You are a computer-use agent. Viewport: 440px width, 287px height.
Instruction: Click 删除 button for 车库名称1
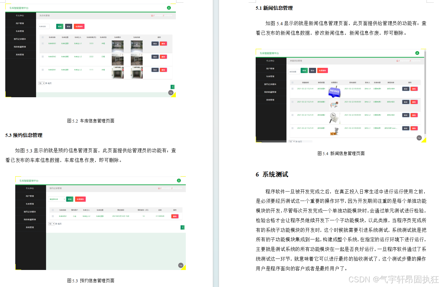[x=163, y=70]
